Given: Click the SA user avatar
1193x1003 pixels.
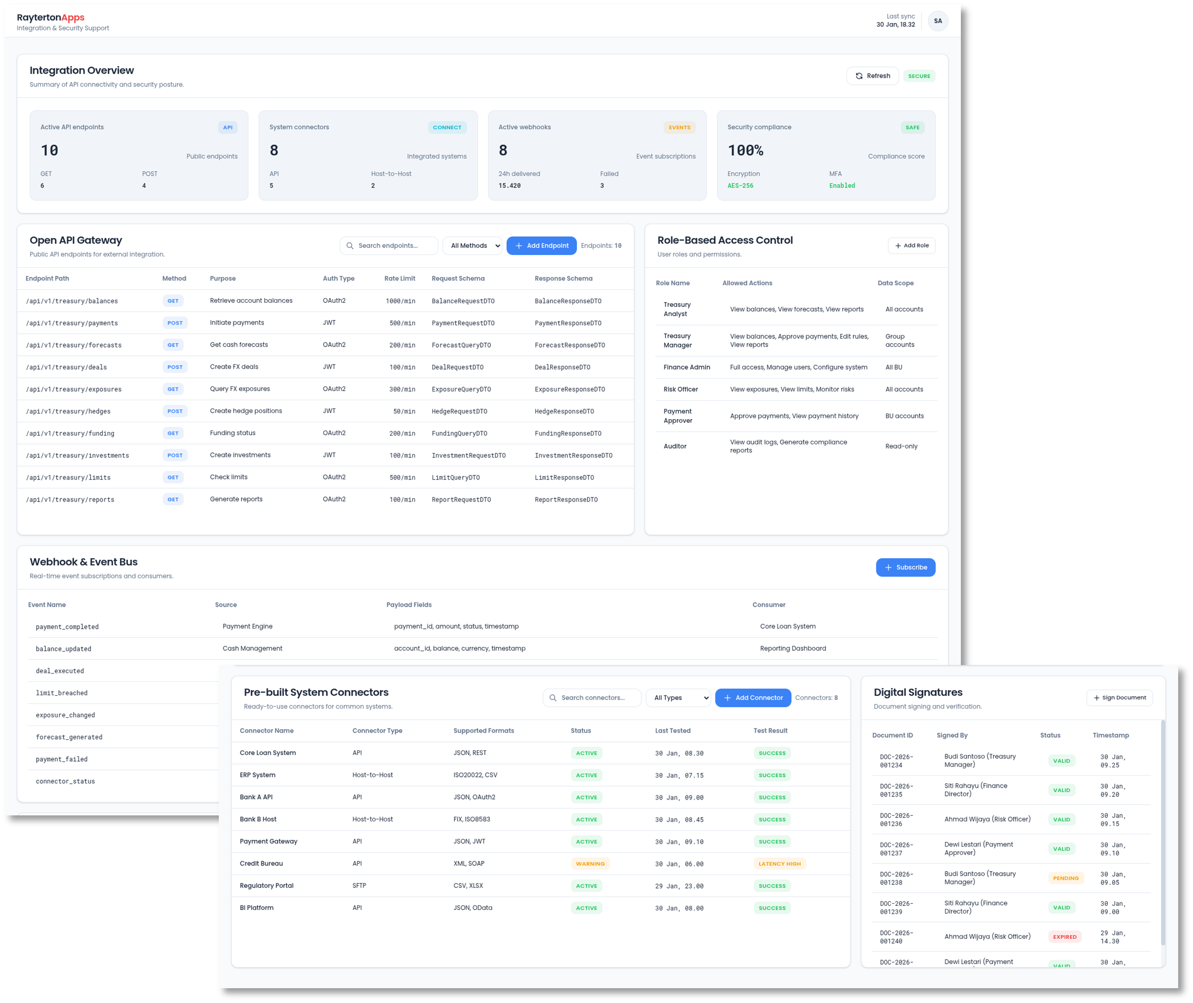Looking at the screenshot, I should point(938,21).
